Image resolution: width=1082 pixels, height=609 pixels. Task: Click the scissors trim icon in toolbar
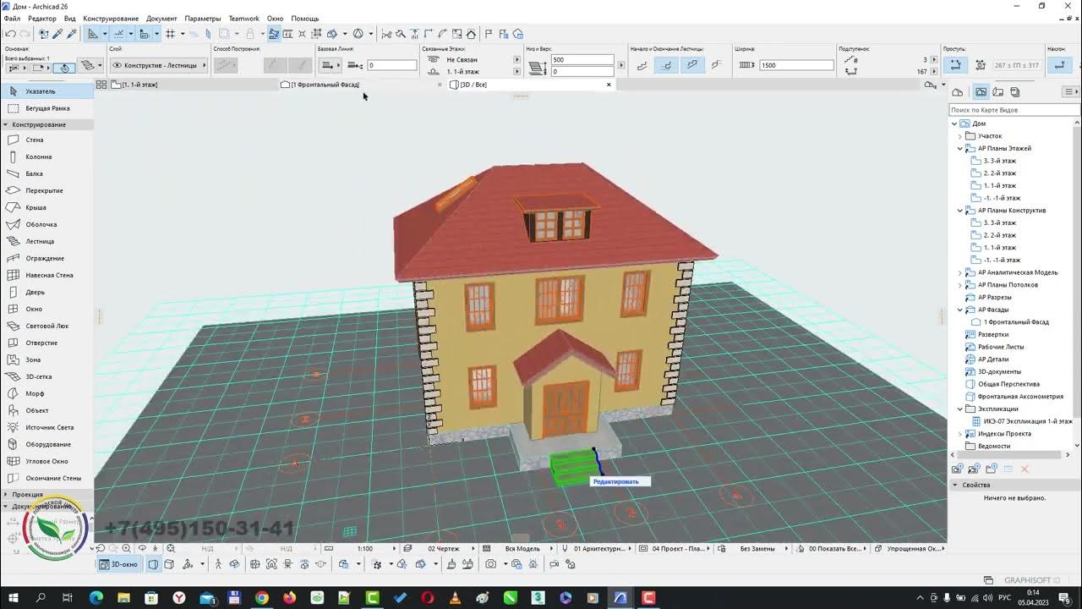(x=386, y=34)
